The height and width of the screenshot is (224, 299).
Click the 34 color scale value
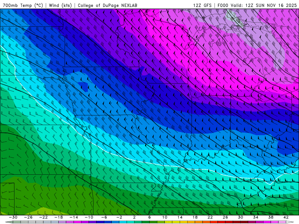[256, 217]
